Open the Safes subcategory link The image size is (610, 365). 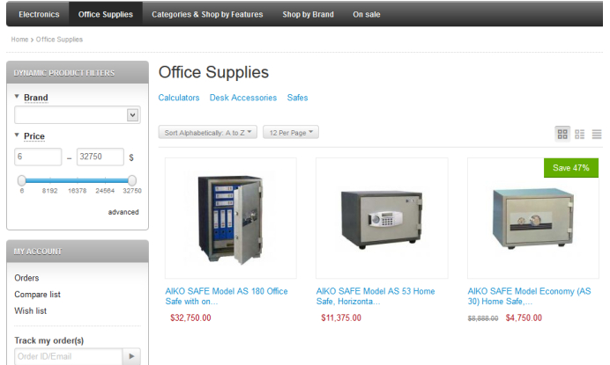pyautogui.click(x=297, y=98)
